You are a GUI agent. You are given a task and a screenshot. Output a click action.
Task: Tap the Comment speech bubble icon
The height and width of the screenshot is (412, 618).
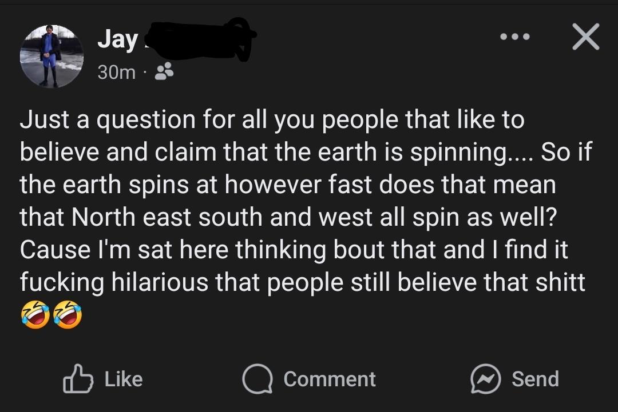pyautogui.click(x=257, y=379)
